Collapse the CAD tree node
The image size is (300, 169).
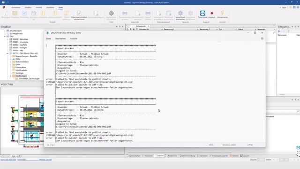(5, 37)
